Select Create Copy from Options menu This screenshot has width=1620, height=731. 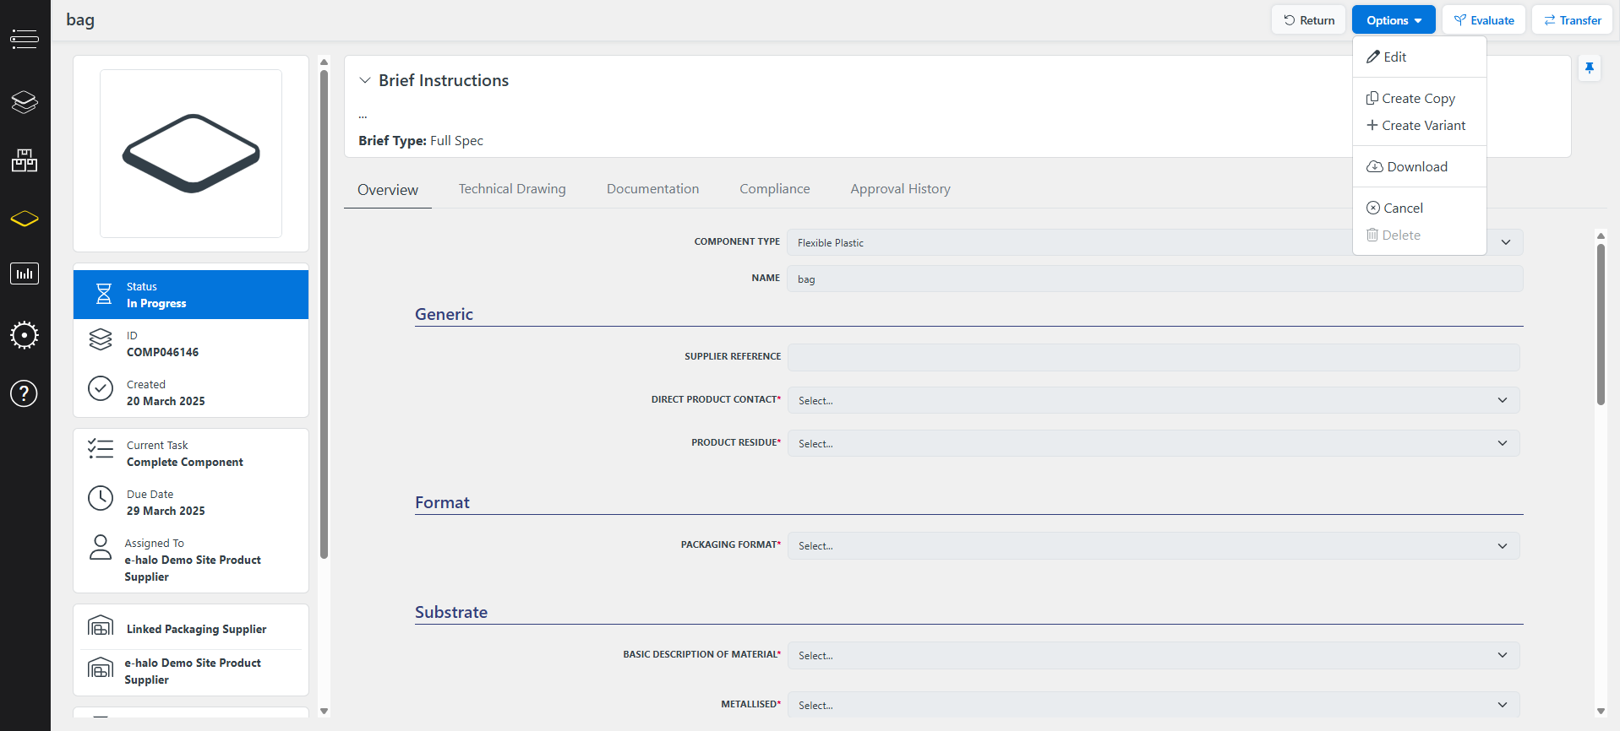tap(1420, 98)
